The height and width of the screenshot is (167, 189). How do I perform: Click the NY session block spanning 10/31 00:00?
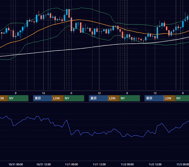18,98
